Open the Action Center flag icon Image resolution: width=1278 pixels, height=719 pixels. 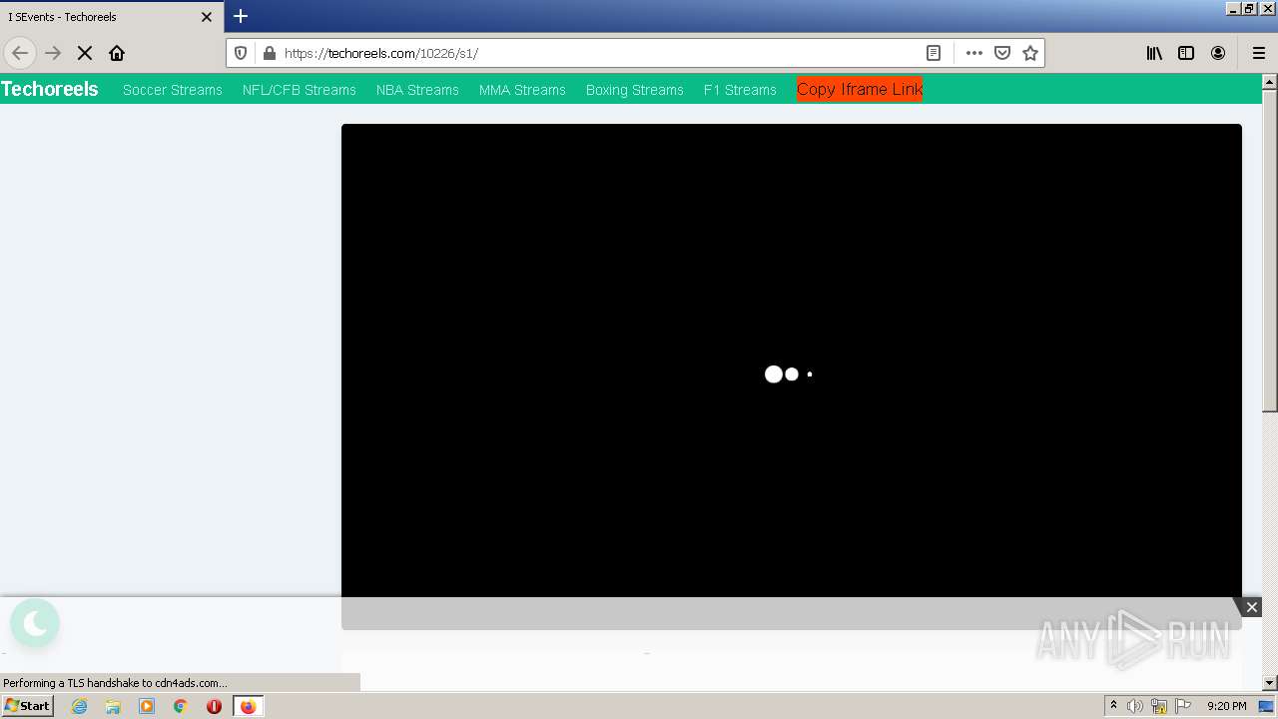pos(1183,706)
